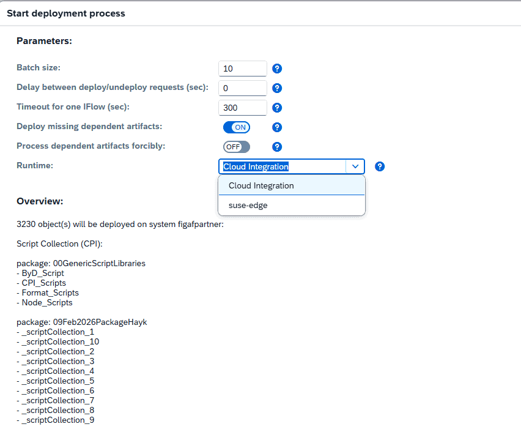Click 'Delay between deploy/undeploy requests (sec):' label
521x432 pixels.
coord(113,87)
